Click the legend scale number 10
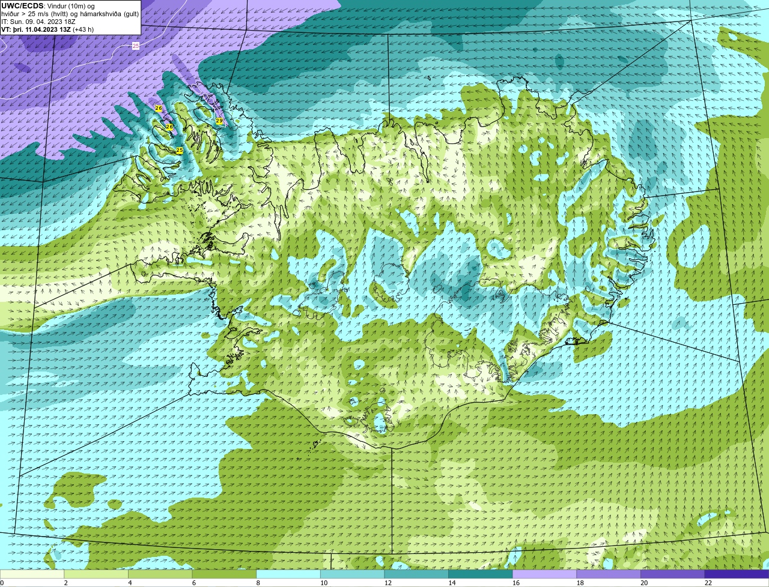This screenshot has height=587, width=769. click(x=324, y=583)
